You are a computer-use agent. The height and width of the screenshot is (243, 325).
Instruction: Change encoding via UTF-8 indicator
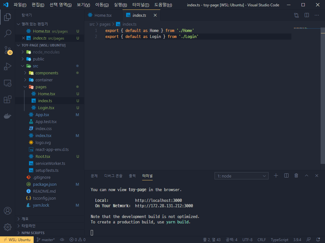[248, 240]
